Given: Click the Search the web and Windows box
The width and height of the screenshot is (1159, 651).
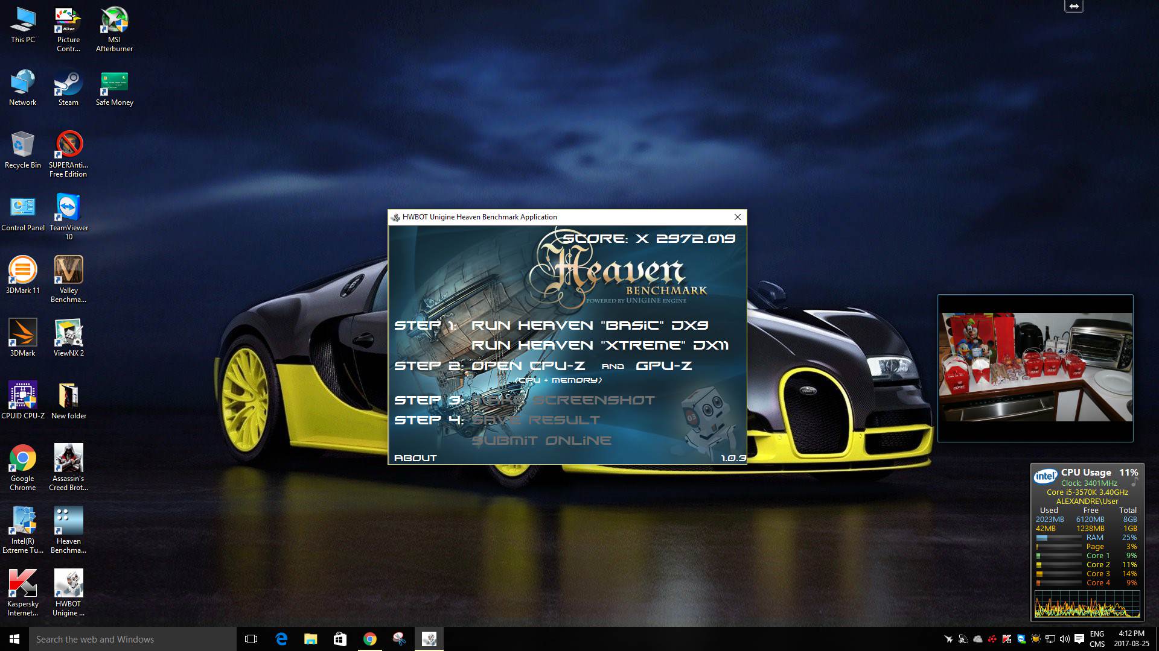Looking at the screenshot, I should (133, 639).
